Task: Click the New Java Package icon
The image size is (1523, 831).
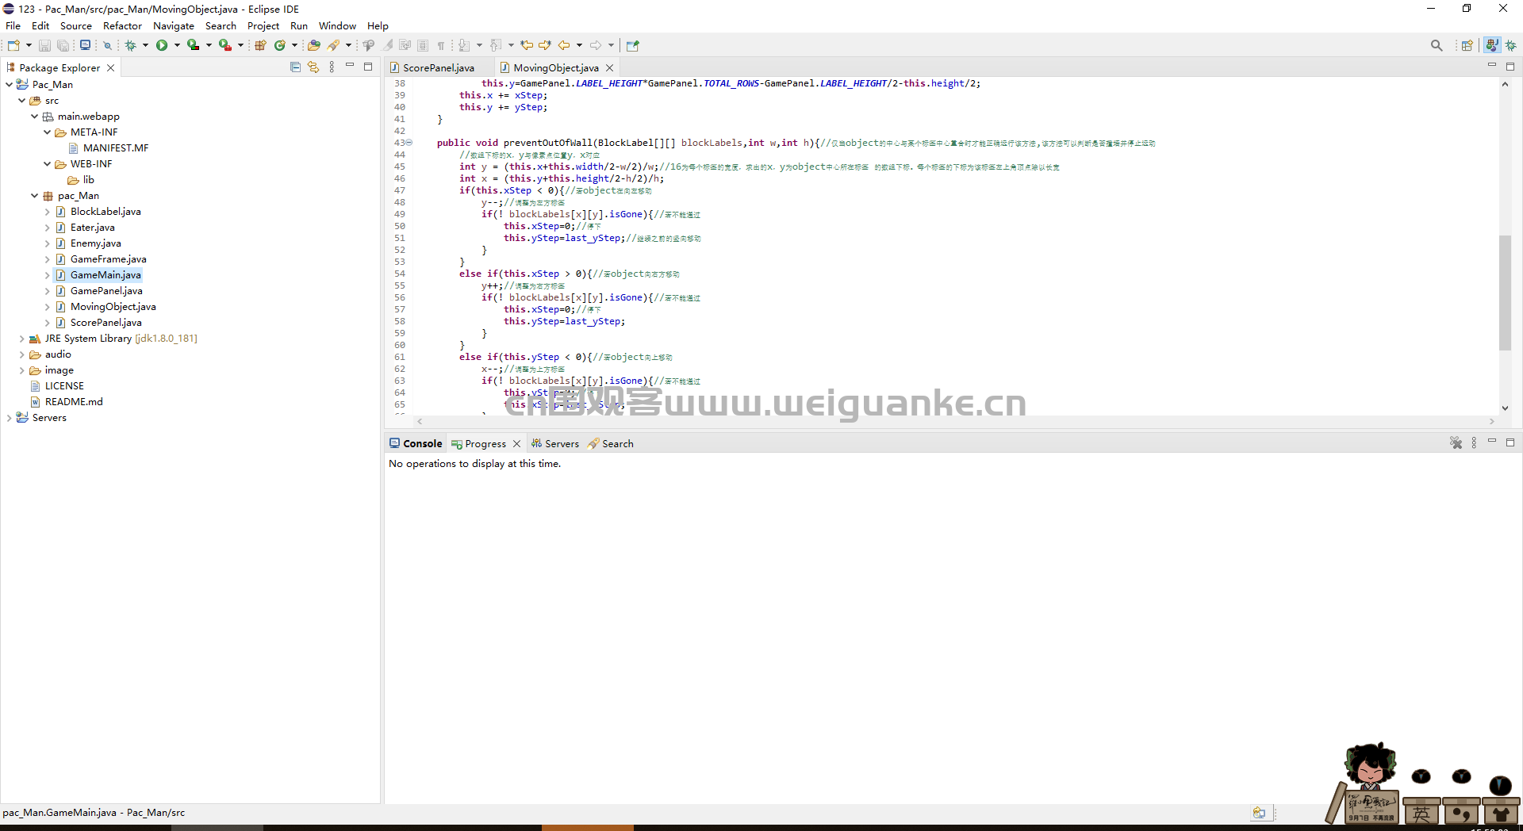Action: [x=260, y=45]
